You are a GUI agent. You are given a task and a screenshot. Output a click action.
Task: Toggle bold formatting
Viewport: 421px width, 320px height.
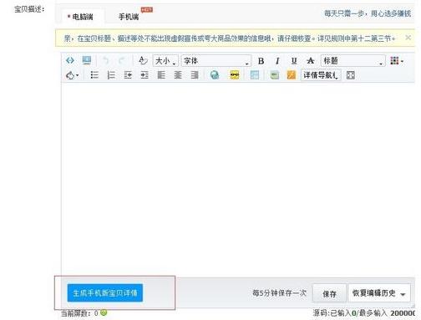pos(261,61)
